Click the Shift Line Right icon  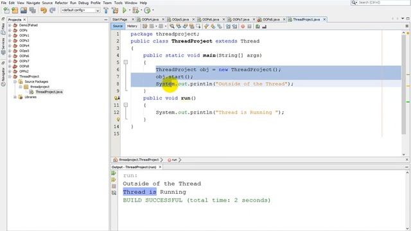(234, 26)
